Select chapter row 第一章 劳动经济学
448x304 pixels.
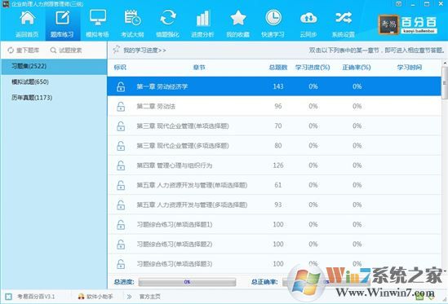point(274,86)
